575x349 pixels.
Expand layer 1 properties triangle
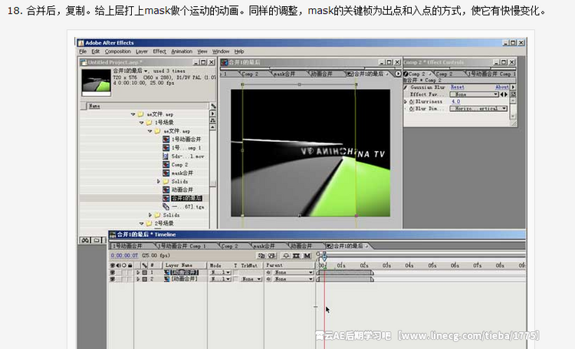point(138,272)
